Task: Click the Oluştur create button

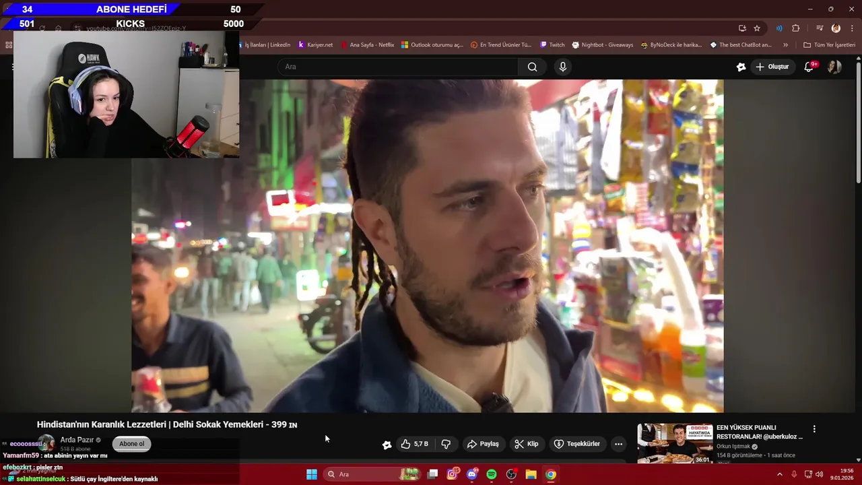Action: (x=772, y=67)
